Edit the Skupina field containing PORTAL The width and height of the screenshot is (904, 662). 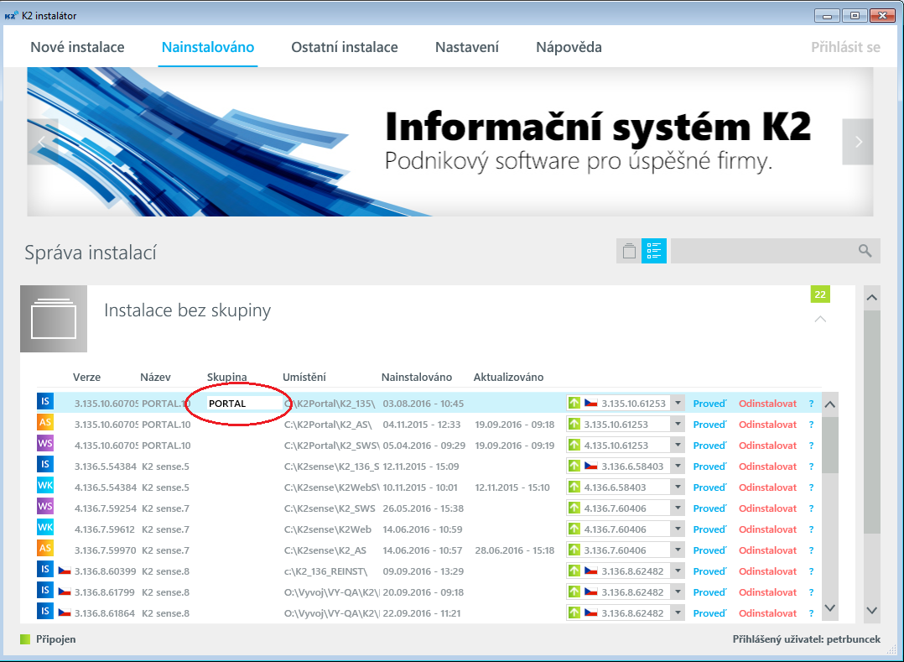(245, 404)
